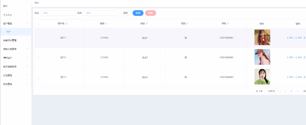The width and height of the screenshot is (306, 125).
Task: Sort by 性别 using its header arrows
Action: tap(187, 24)
